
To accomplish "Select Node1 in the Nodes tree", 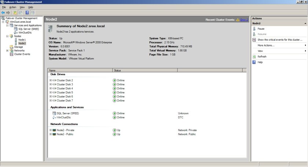I will coord(22,40).
